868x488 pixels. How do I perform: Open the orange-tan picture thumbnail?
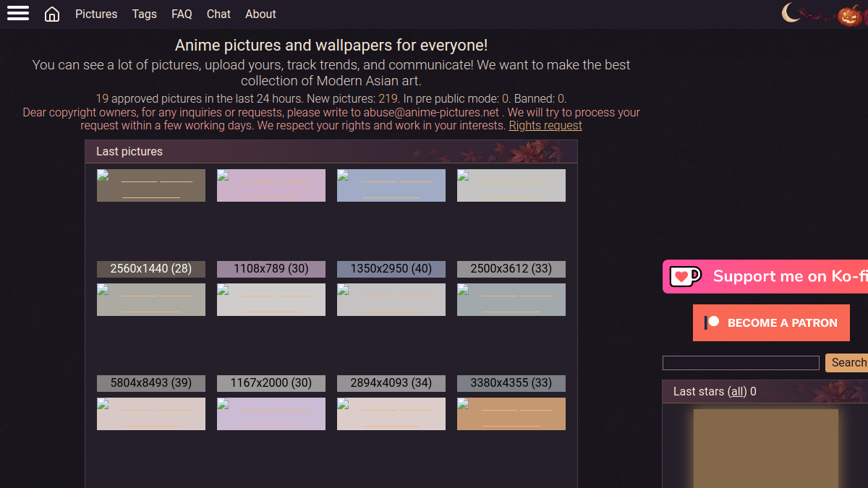(511, 414)
